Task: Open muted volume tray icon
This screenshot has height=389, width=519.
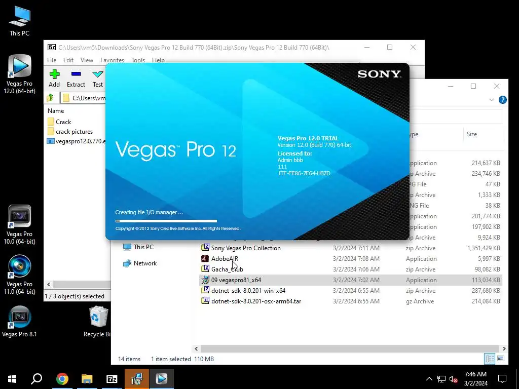Action: [x=454, y=379]
